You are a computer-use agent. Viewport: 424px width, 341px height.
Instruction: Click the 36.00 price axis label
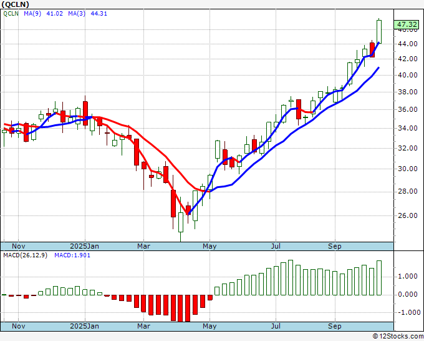tap(408, 109)
